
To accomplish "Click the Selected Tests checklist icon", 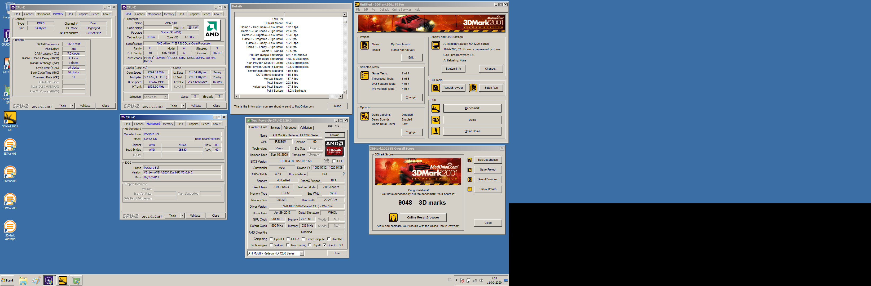I will click(x=364, y=75).
